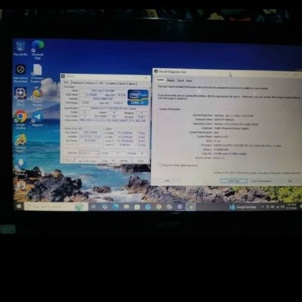Open the taskbar clock and date

(291, 207)
